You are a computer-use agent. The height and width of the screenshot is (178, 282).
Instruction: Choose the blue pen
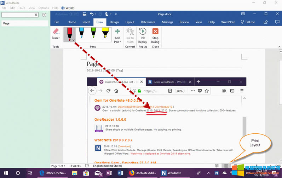click(81, 34)
